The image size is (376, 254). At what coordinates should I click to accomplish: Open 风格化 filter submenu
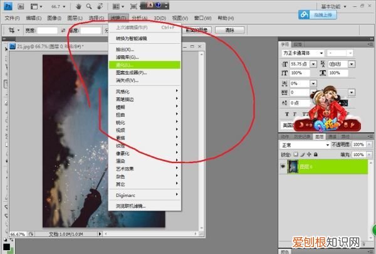145,92
